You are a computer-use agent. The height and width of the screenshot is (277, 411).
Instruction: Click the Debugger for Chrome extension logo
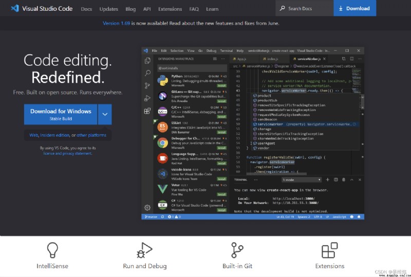[162, 143]
